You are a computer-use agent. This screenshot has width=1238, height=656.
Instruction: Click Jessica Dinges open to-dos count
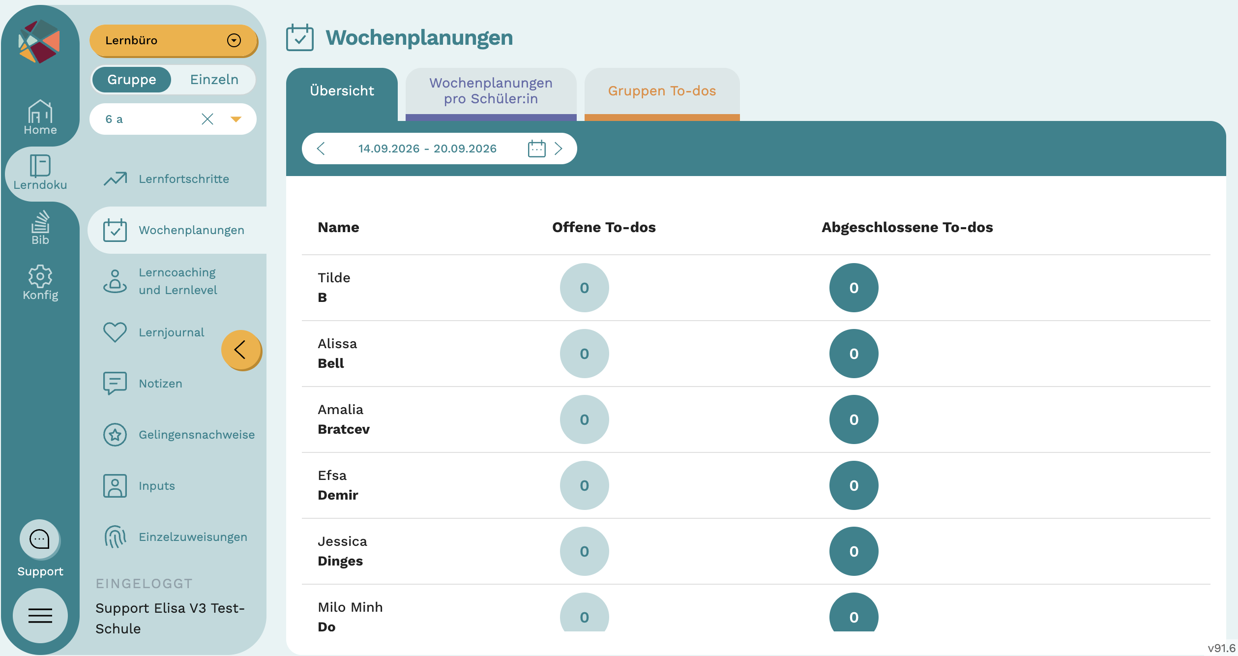(584, 551)
